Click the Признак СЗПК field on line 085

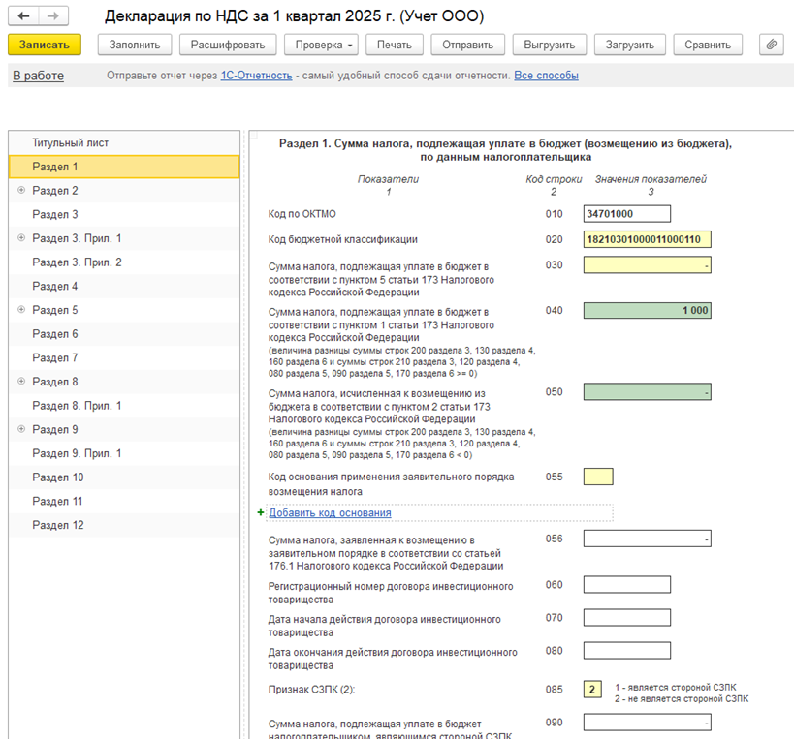pos(591,690)
